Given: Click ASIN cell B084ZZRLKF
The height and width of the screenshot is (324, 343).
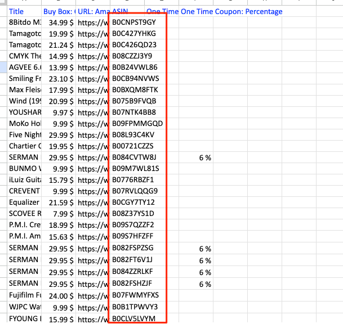Looking at the screenshot, I should point(127,272).
